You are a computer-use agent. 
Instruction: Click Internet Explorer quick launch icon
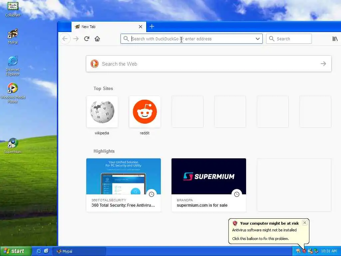point(39,251)
